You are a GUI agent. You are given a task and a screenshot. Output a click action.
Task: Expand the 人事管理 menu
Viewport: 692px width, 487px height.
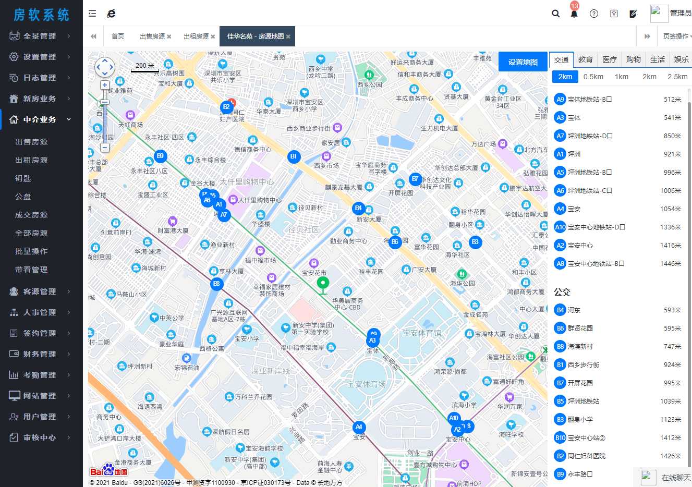pyautogui.click(x=41, y=312)
